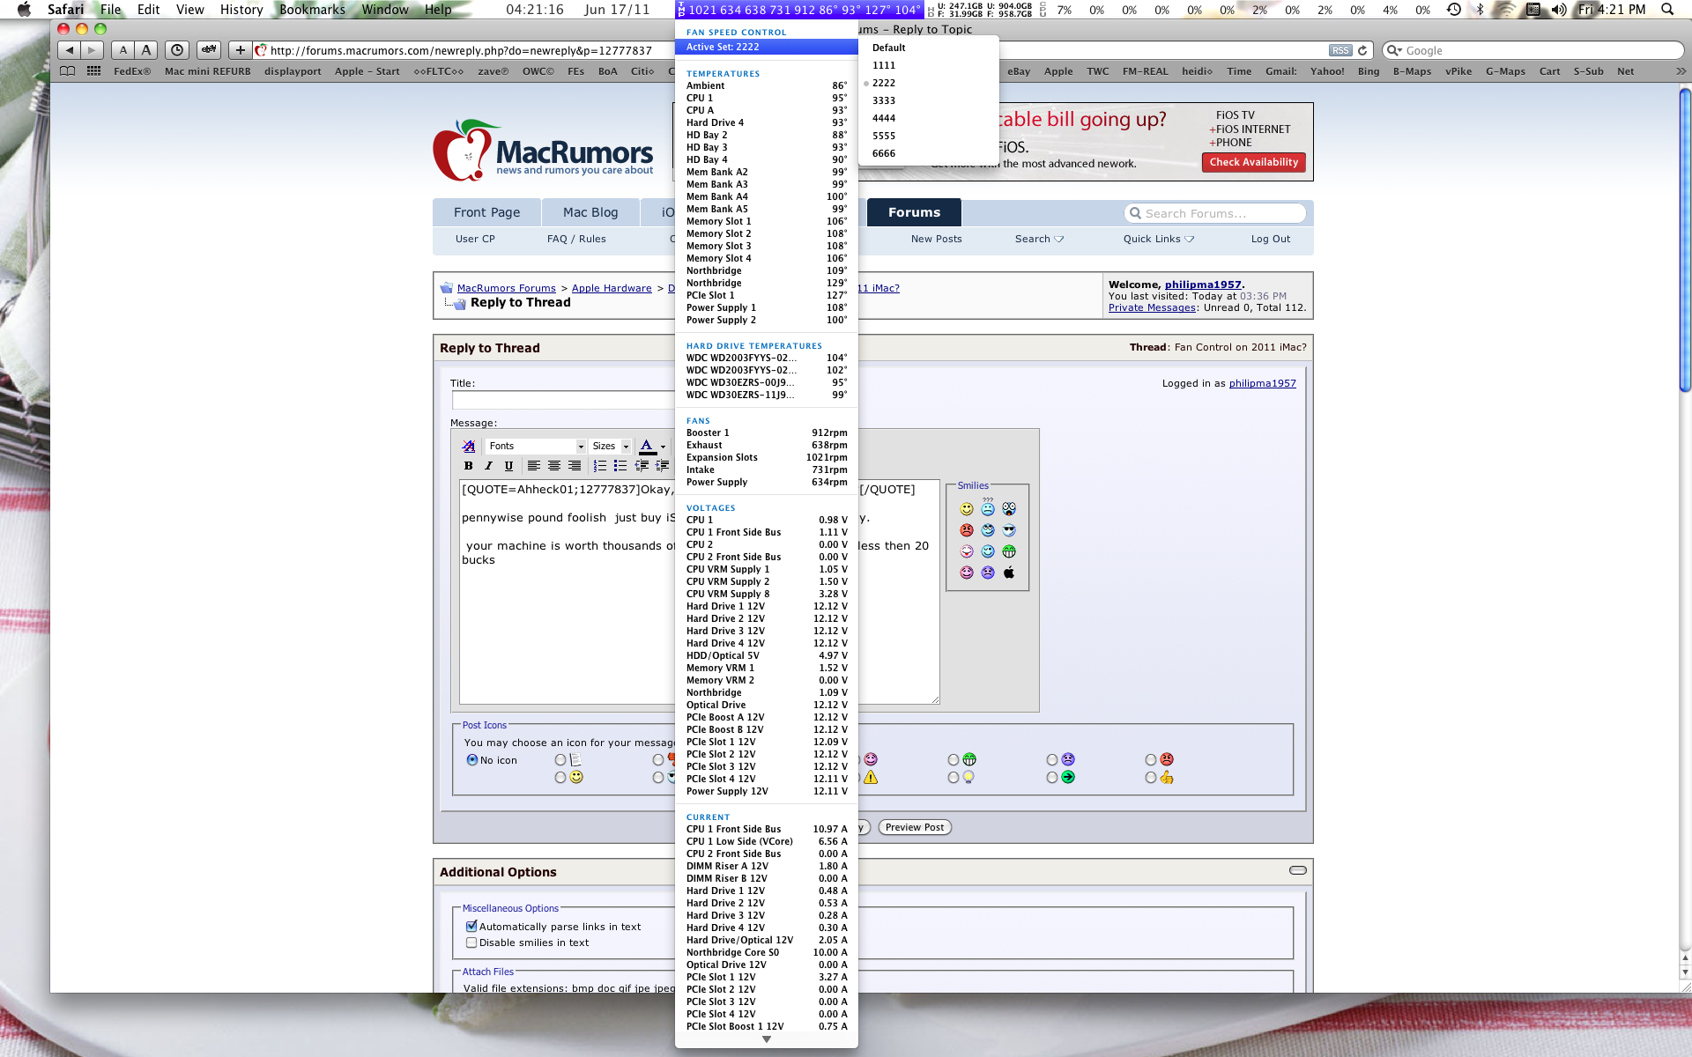The image size is (1692, 1057).
Task: Open the text color dropdown arrow
Action: point(664,447)
